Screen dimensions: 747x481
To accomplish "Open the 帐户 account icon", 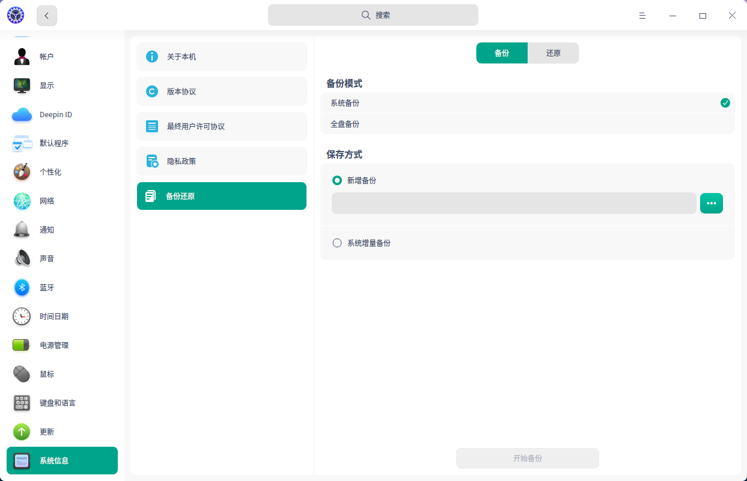I will [x=22, y=57].
